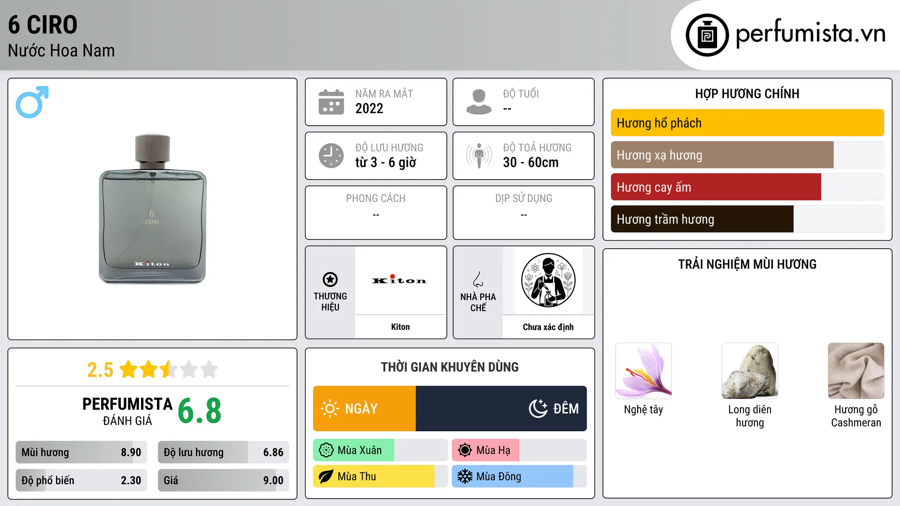Click the dark Đêm nighttime segment

coord(501,408)
